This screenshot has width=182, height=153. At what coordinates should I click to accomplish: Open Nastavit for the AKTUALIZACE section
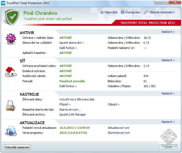point(168,122)
